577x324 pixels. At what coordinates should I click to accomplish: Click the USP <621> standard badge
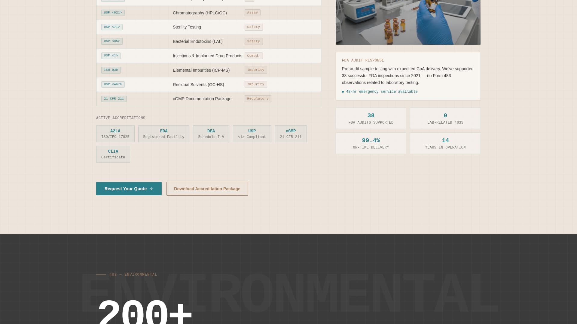click(x=113, y=13)
